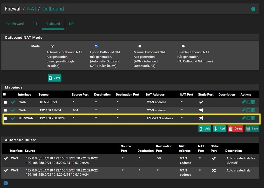Edit the 192.168.1.0/24 mapping with the pencil icon

(243, 110)
